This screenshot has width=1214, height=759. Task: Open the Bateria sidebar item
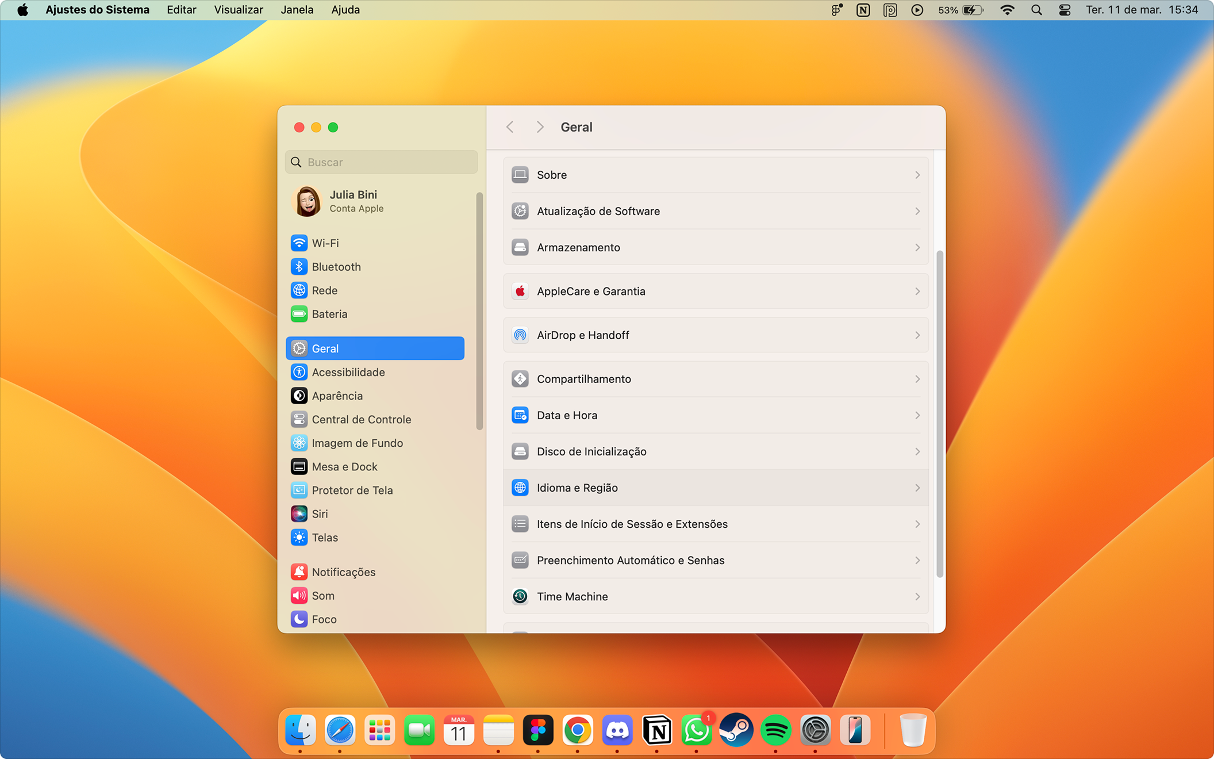(329, 314)
